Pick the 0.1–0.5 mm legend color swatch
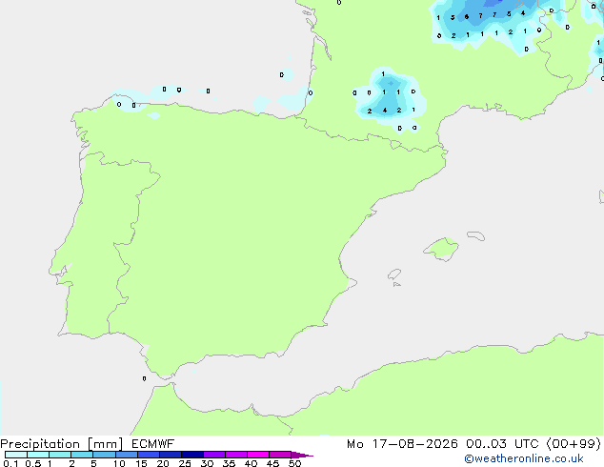Viewport: 604px width, 467px height. tap(16, 455)
